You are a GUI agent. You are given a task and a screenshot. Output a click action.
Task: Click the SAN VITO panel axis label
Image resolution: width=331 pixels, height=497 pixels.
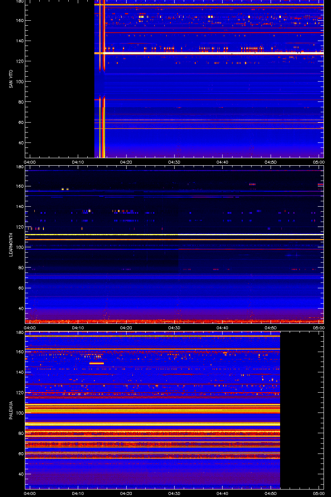11,79
